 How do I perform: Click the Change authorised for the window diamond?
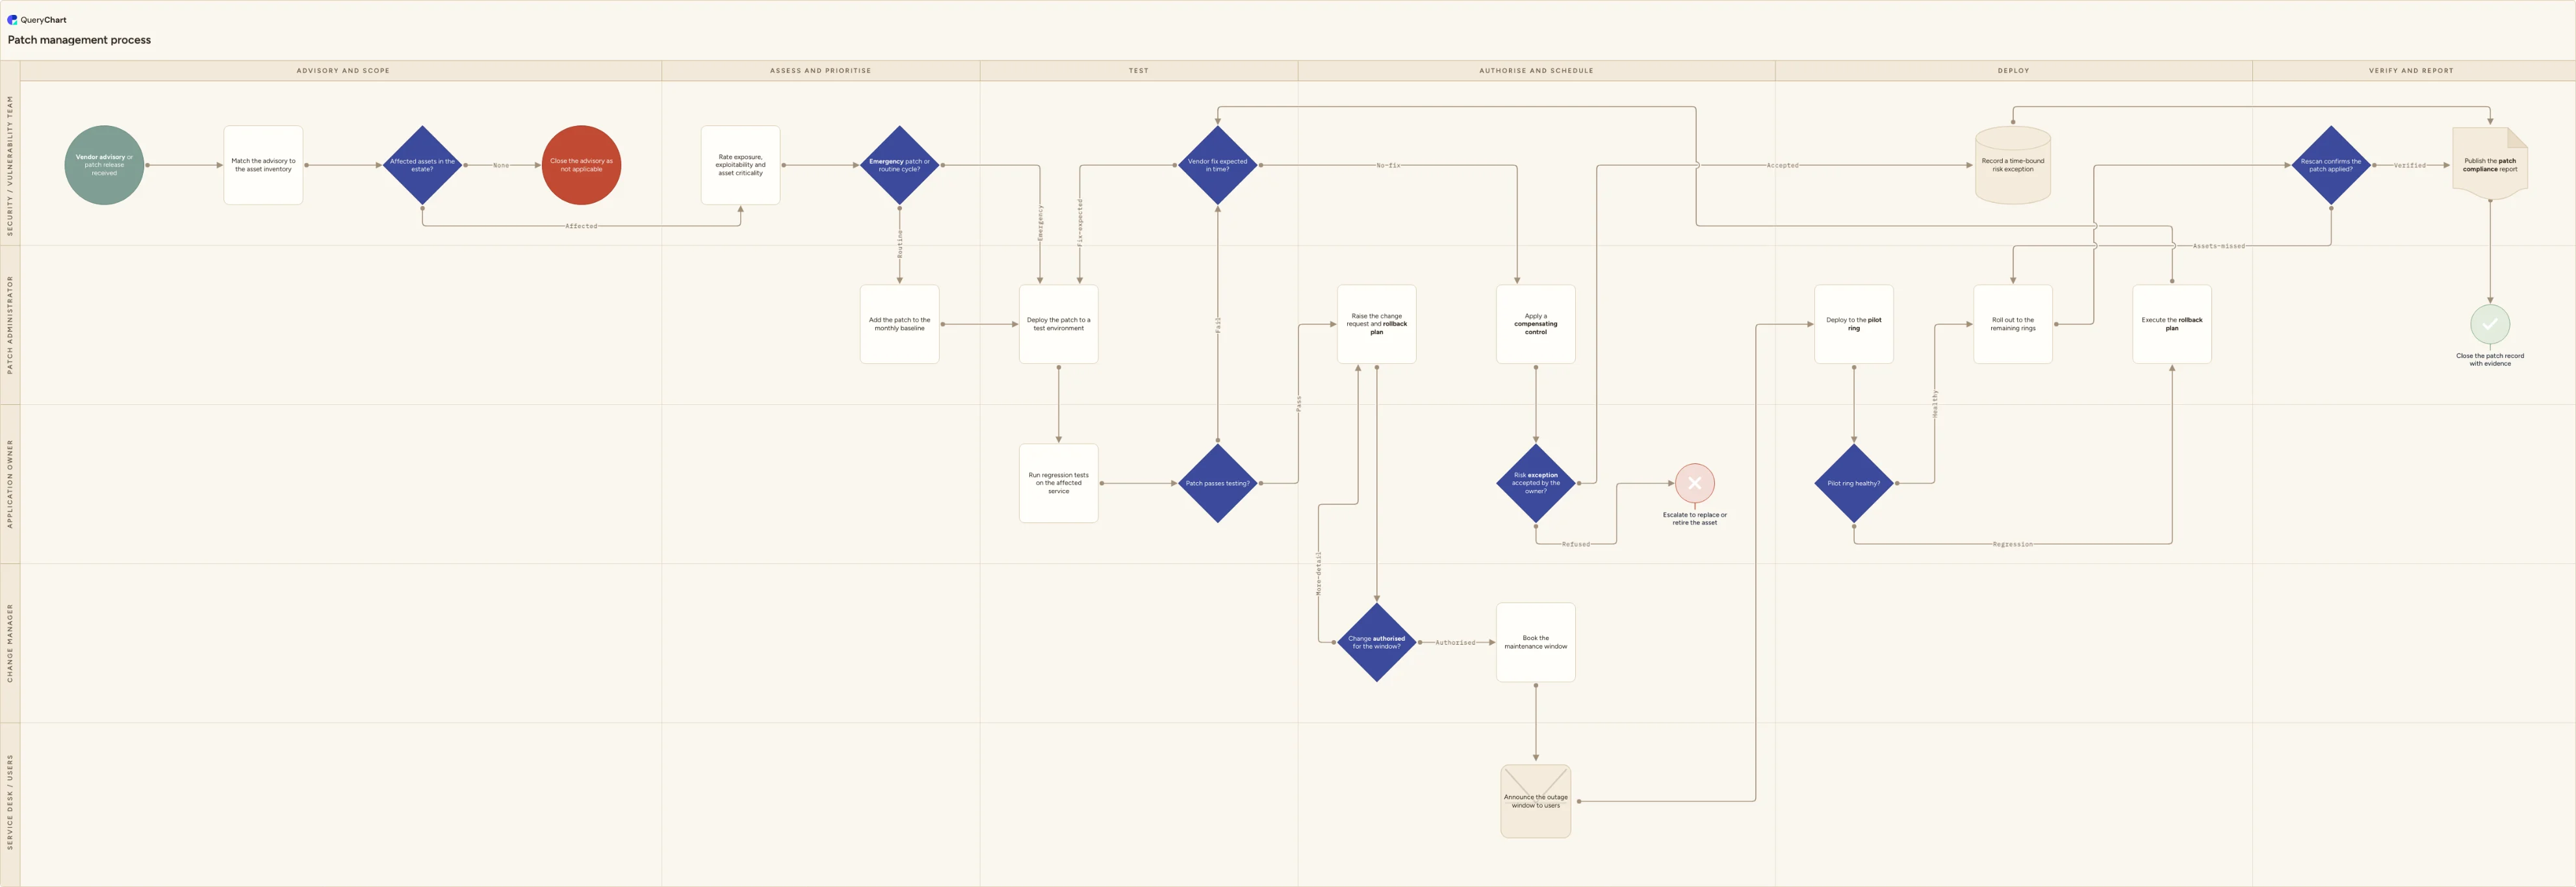pyautogui.click(x=1376, y=642)
